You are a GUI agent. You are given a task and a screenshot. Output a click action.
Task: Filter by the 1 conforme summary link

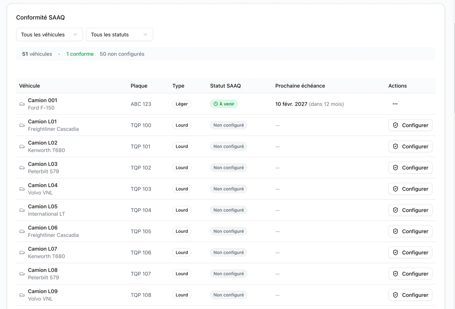[x=80, y=54]
